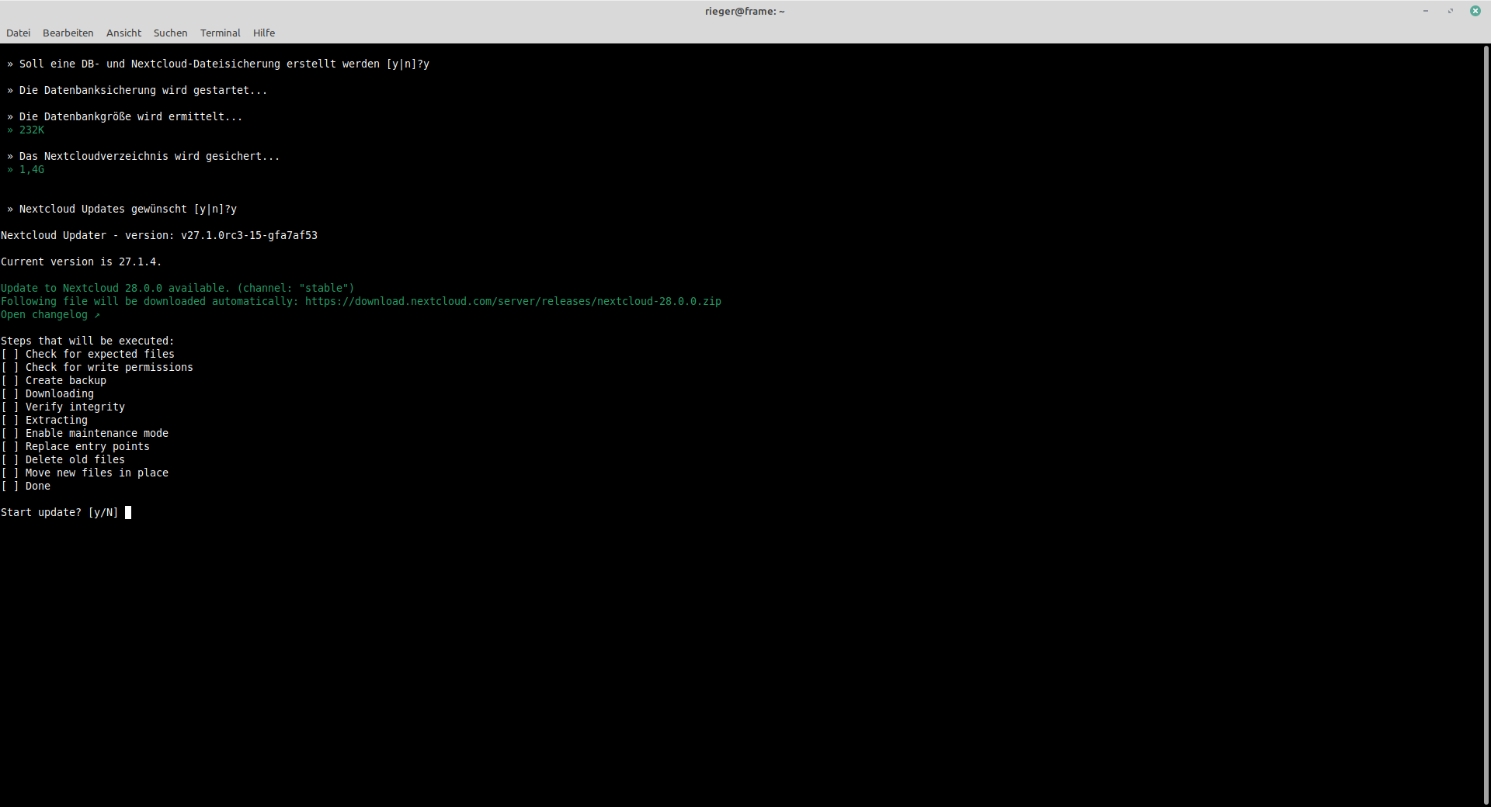Open the Ansicht menu
1491x807 pixels.
pyautogui.click(x=123, y=33)
